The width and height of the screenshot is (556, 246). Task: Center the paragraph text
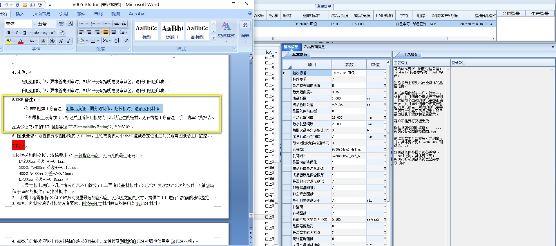(x=89, y=32)
